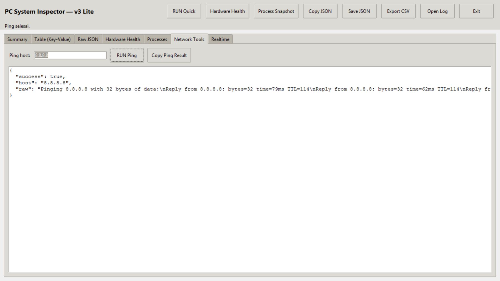Go to the Realtime tab

click(220, 39)
